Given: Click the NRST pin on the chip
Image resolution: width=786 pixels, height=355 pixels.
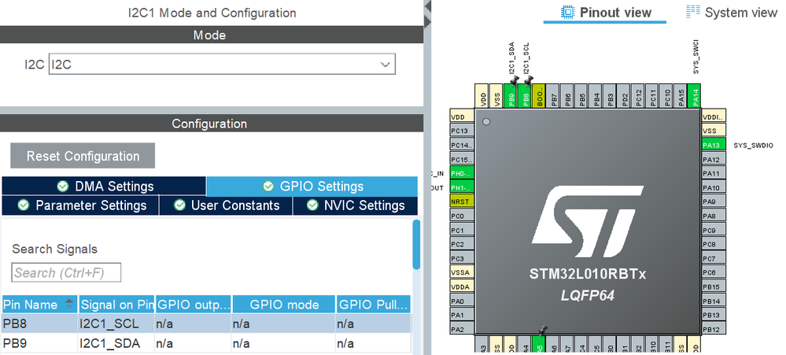Looking at the screenshot, I should (462, 202).
